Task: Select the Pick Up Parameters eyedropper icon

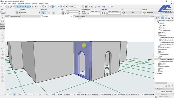Action: [x=11, y=7]
